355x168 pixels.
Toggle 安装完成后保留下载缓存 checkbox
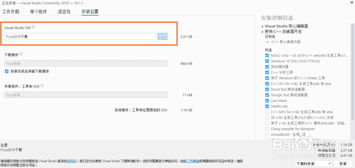click(6, 71)
